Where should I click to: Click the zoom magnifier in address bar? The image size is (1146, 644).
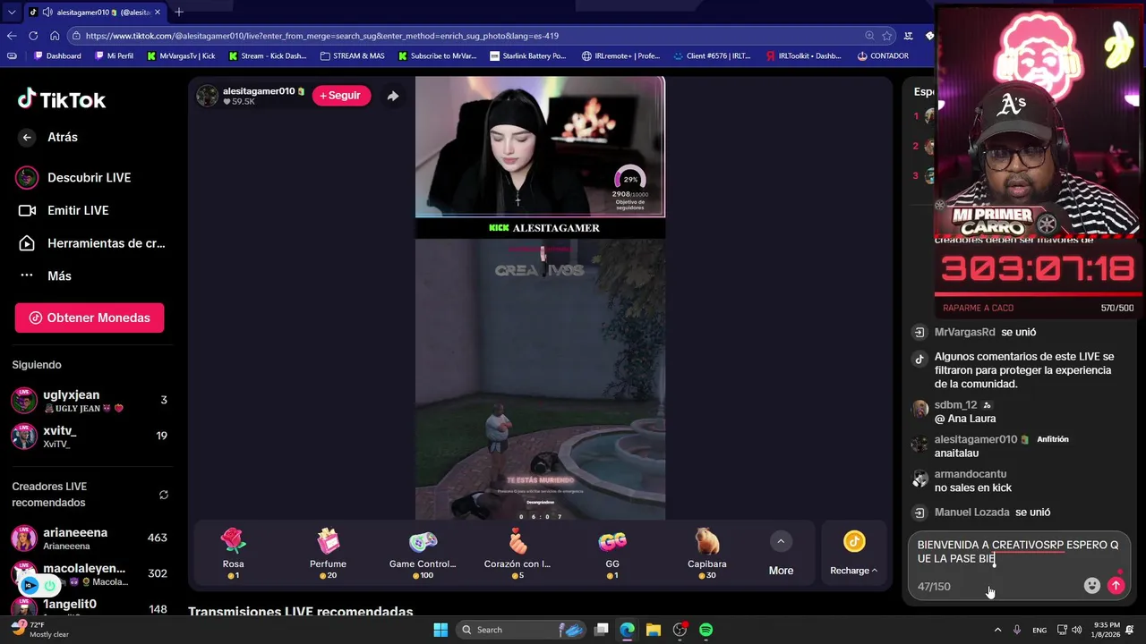pyautogui.click(x=869, y=36)
